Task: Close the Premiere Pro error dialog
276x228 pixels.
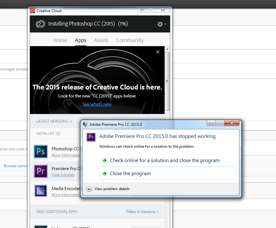Action: [232, 123]
